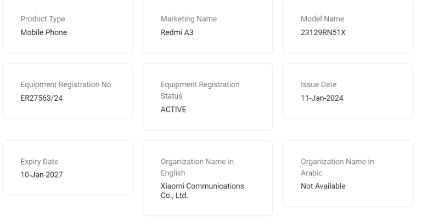Click Organization Name in Arabic label
The image size is (422, 222).
pos(337,167)
